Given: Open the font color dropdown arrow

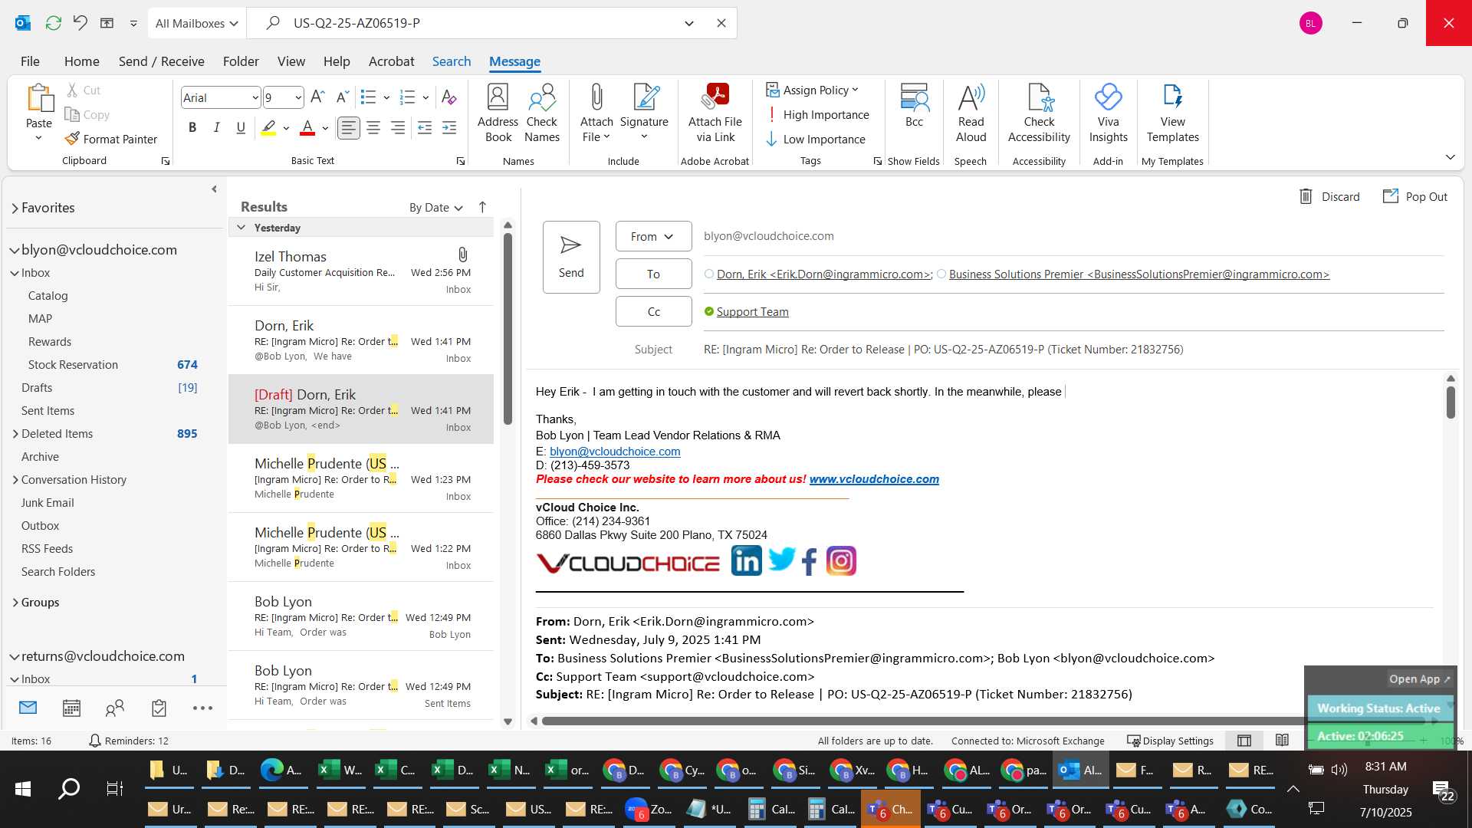Looking at the screenshot, I should 325,128.
